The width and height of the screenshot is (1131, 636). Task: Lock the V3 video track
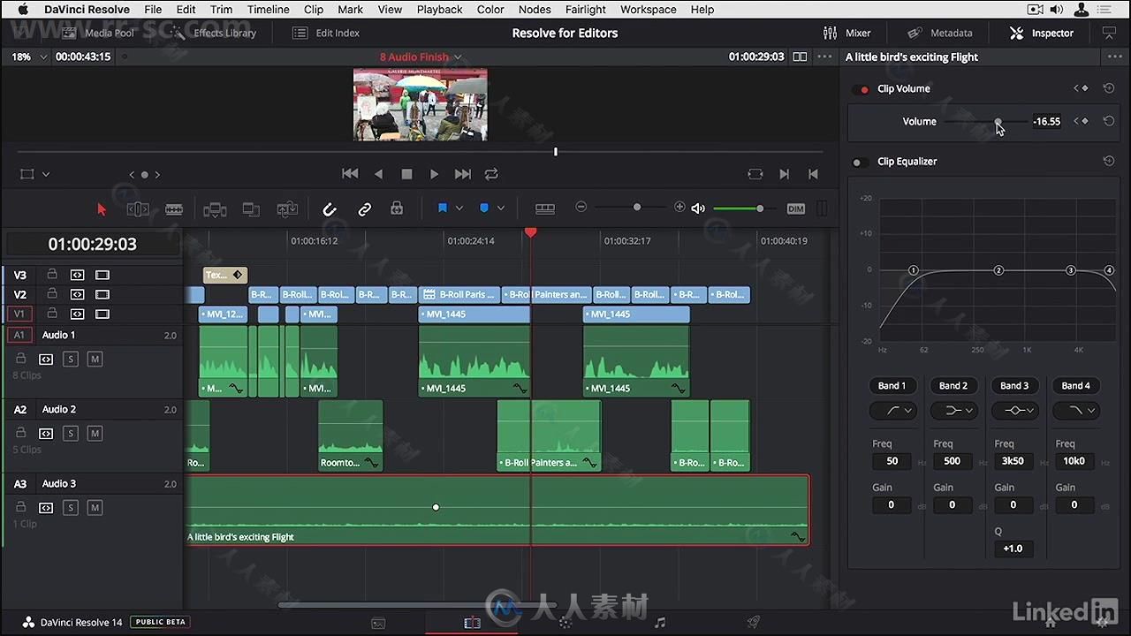click(x=52, y=274)
